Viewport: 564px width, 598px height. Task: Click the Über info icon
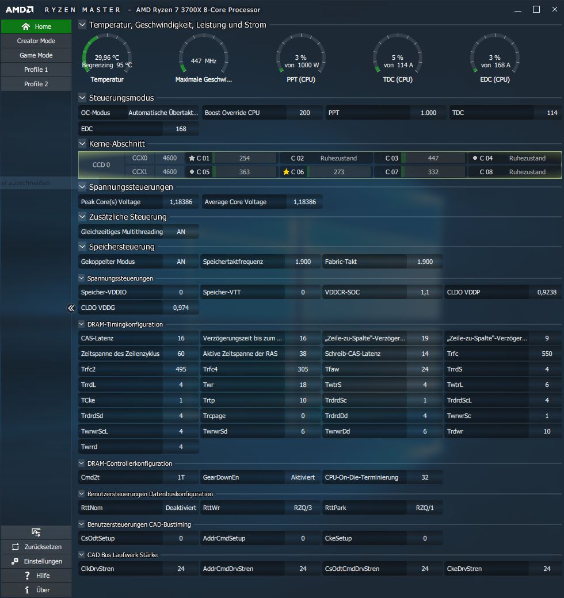pyautogui.click(x=26, y=590)
